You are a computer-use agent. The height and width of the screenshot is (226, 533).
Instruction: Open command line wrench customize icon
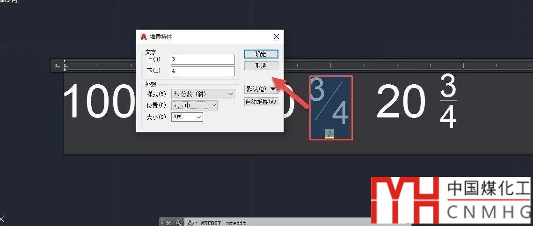click(180, 223)
